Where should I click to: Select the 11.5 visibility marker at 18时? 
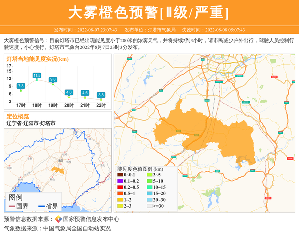(x=37, y=76)
